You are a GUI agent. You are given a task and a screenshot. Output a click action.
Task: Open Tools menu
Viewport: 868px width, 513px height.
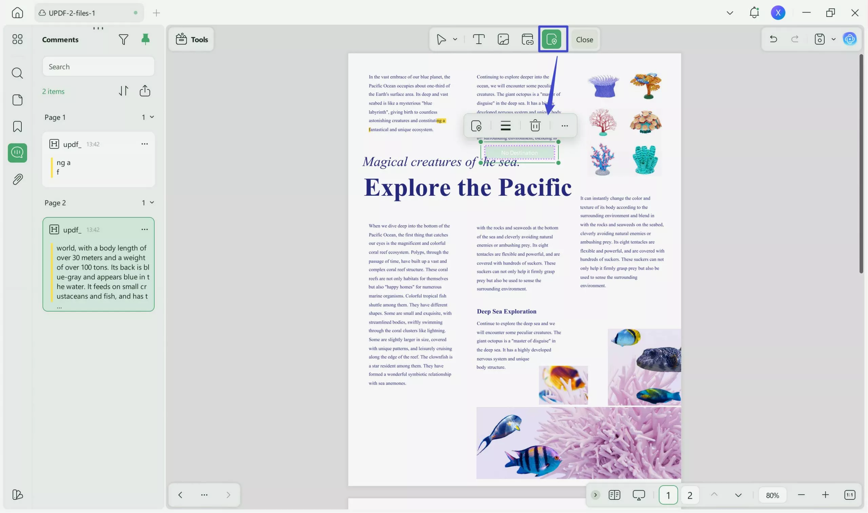coord(192,39)
